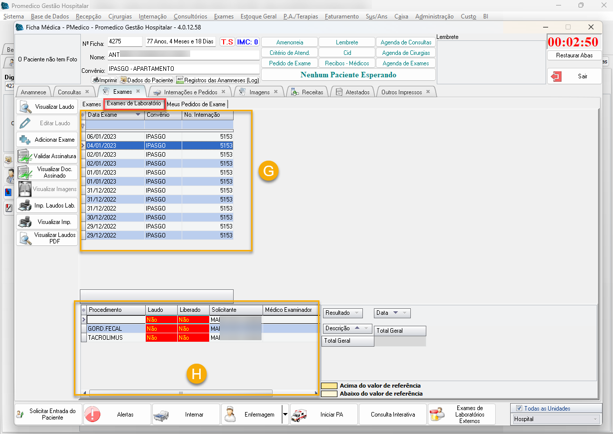
Task: Open the Resultado field dropdown
Action: click(x=357, y=313)
